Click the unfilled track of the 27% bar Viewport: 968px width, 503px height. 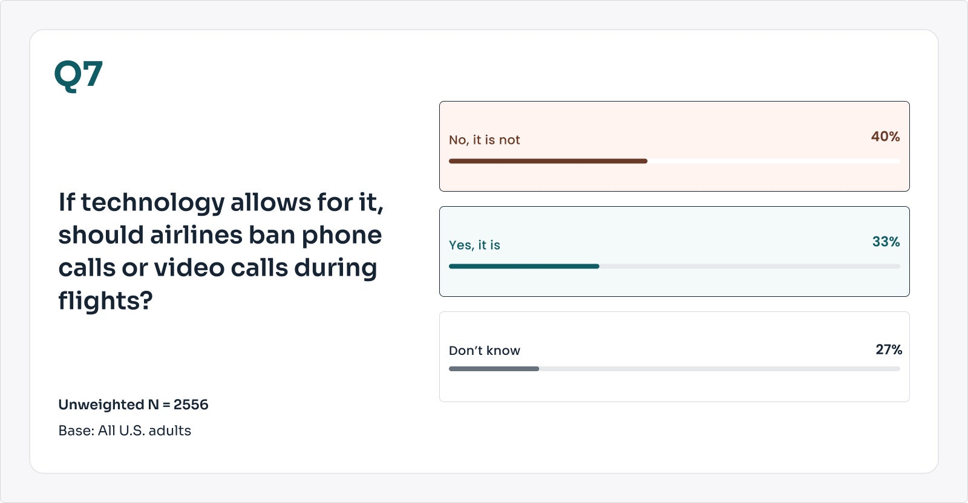(x=719, y=369)
